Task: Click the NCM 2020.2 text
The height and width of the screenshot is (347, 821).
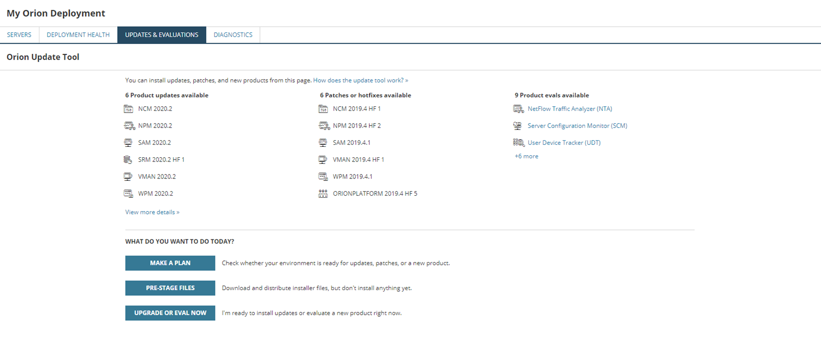Action: (x=155, y=109)
